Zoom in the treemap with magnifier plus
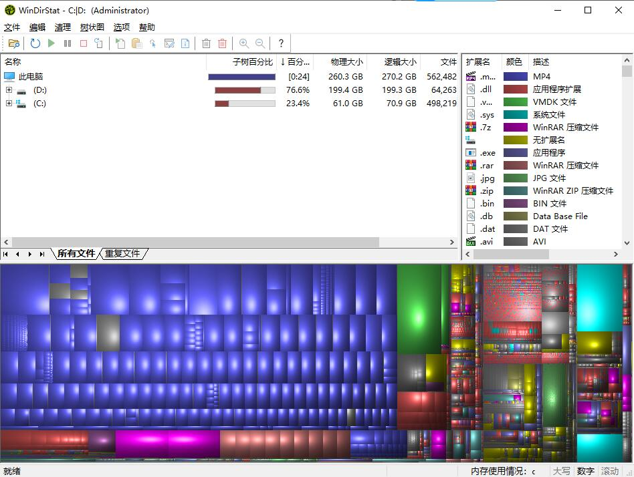The height and width of the screenshot is (477, 634). point(244,43)
